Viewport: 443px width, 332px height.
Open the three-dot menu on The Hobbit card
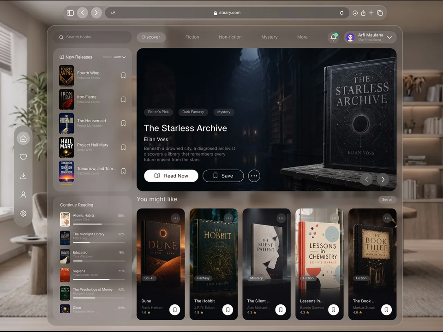pos(228,218)
